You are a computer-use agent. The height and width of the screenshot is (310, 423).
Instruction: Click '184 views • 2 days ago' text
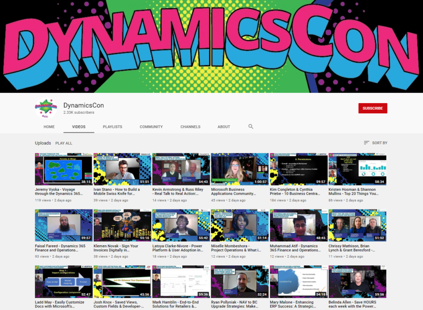tap(288, 200)
